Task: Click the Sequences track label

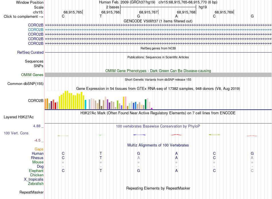Action: (x=34, y=61)
